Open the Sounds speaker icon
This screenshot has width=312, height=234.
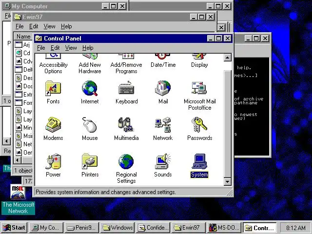point(163,161)
